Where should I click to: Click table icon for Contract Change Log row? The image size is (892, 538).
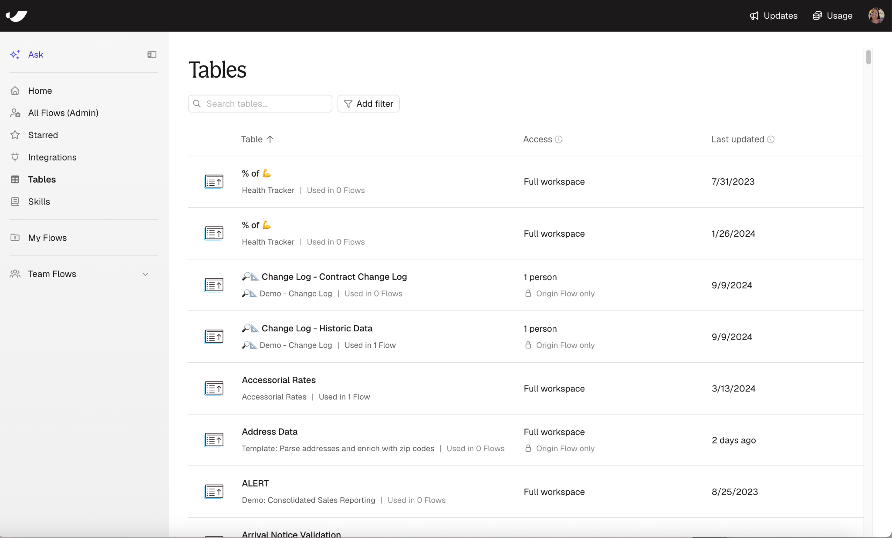214,285
